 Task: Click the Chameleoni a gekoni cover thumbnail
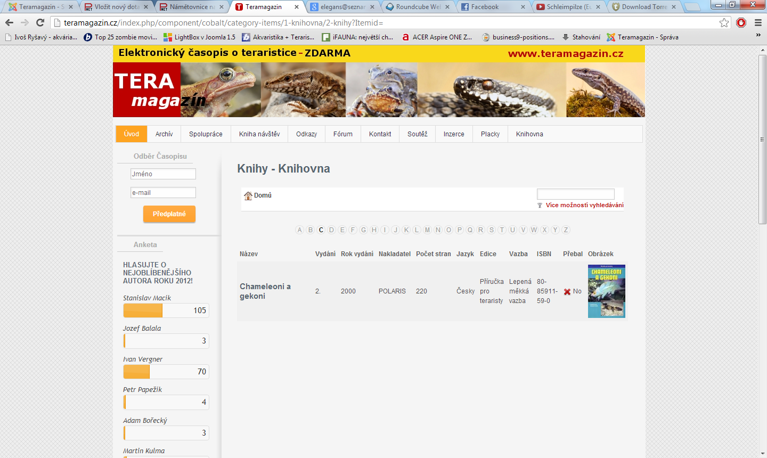pyautogui.click(x=606, y=291)
